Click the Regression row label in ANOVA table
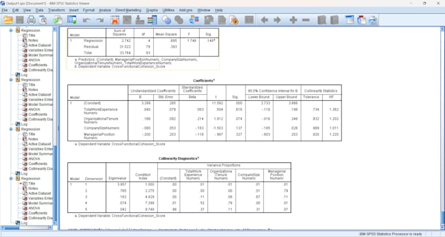Screen dimensions: 445x237 [93, 41]
